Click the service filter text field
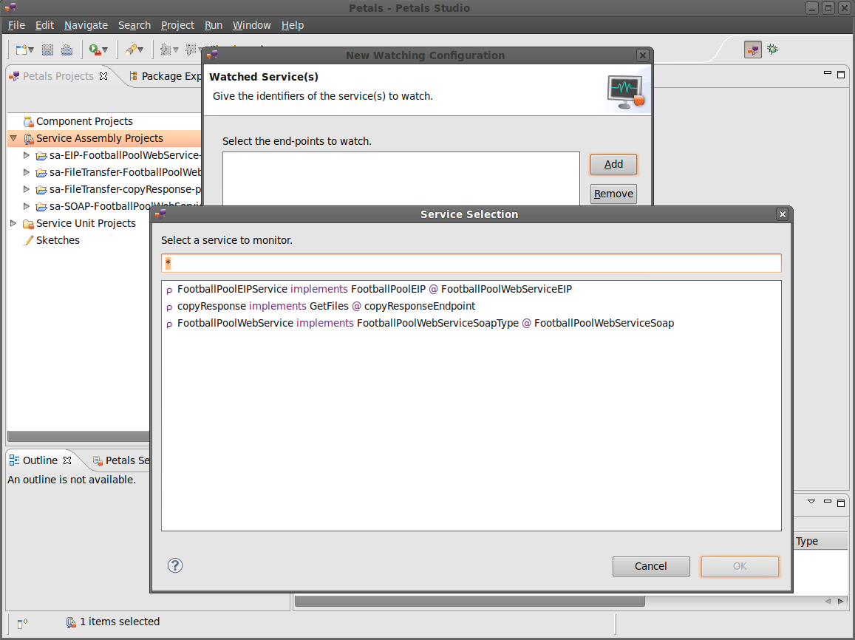 coord(471,263)
